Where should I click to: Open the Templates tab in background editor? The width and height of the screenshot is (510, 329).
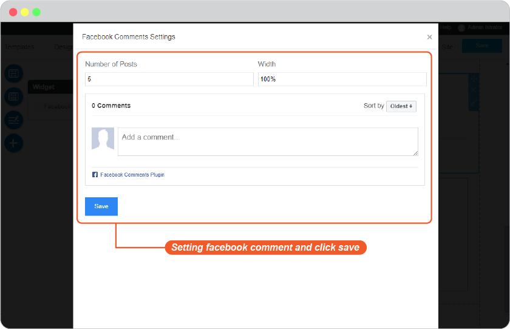[19, 47]
